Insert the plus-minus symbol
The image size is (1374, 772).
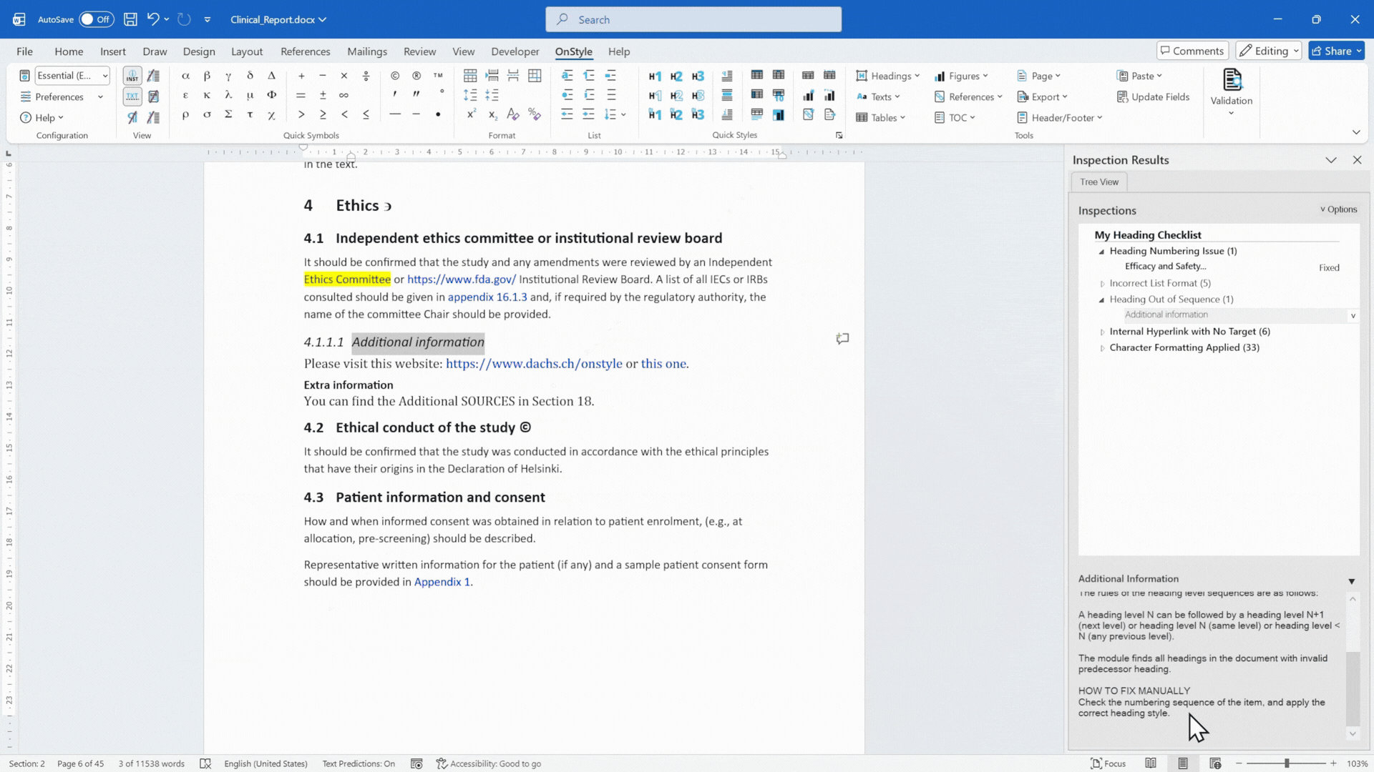323,95
